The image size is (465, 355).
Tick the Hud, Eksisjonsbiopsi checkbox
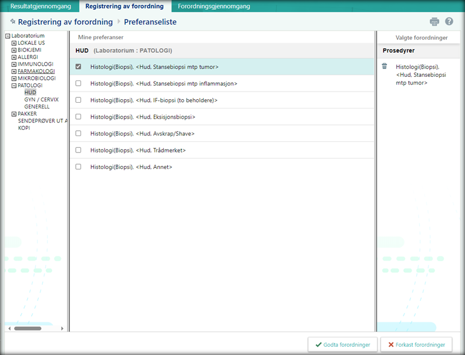(x=79, y=117)
